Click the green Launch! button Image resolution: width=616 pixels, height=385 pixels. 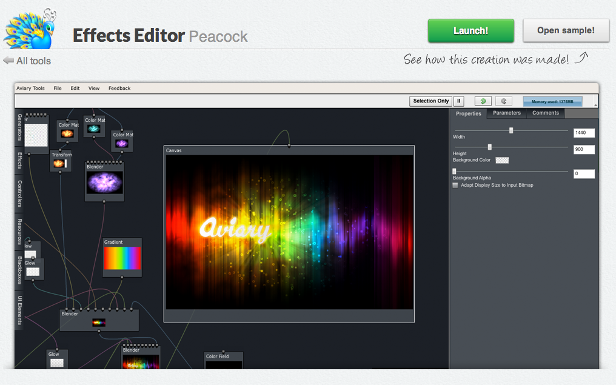coord(470,31)
